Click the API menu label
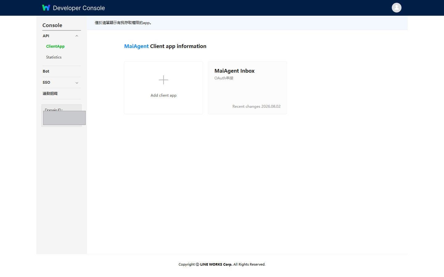The width and height of the screenshot is (444, 277). [46, 36]
